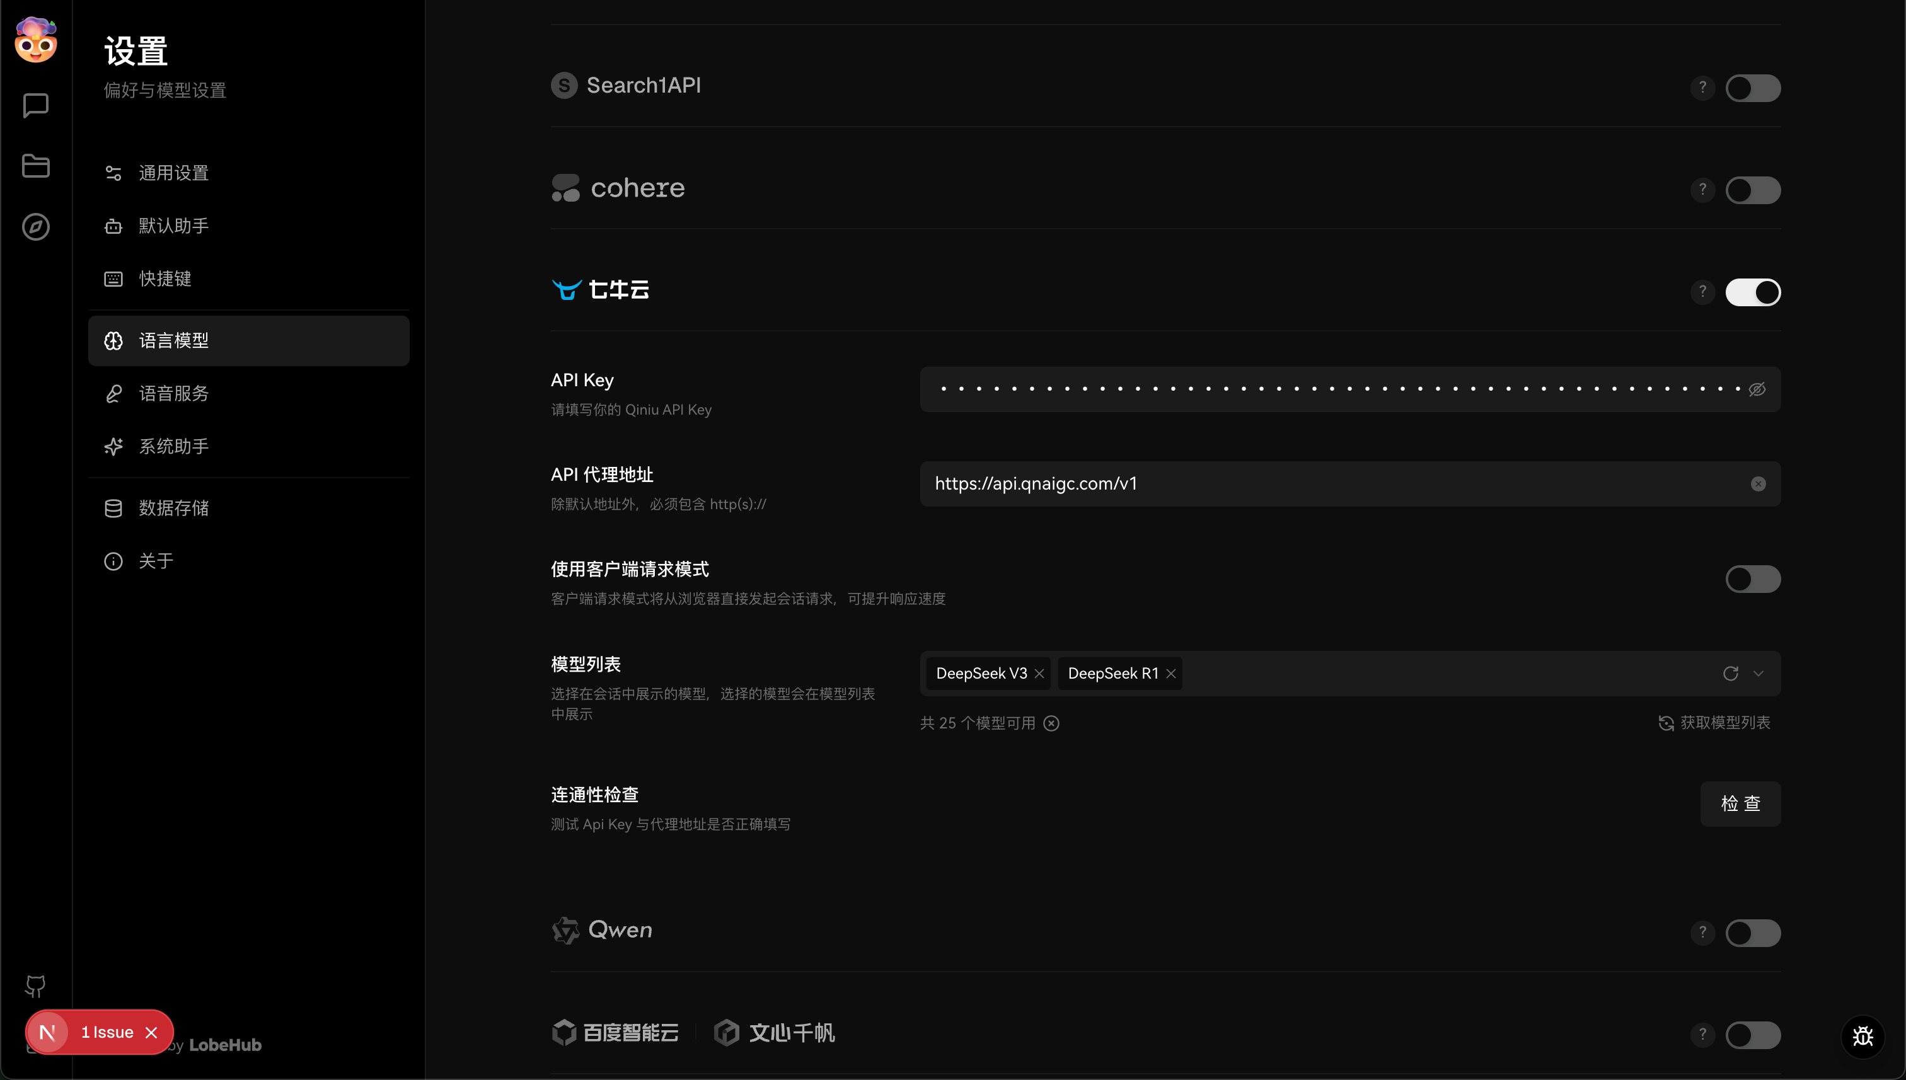Open 系统助手 menu item
Image resolution: width=1906 pixels, height=1080 pixels.
pos(248,445)
